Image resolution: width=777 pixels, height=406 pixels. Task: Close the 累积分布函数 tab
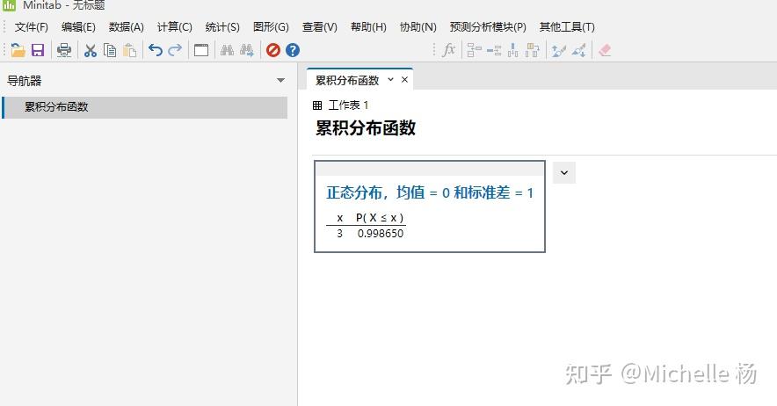(405, 80)
